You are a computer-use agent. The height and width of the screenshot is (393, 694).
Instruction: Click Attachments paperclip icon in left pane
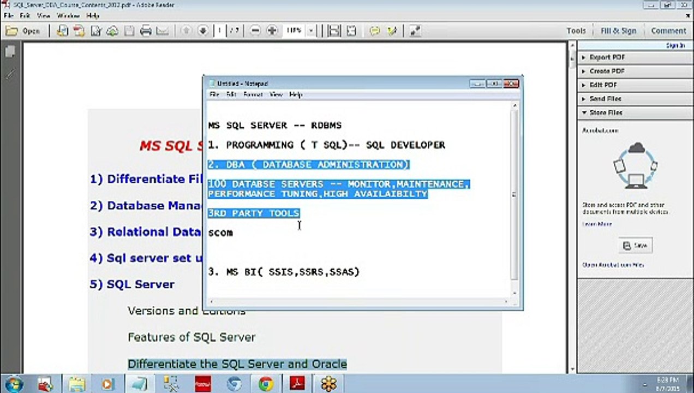(x=10, y=74)
